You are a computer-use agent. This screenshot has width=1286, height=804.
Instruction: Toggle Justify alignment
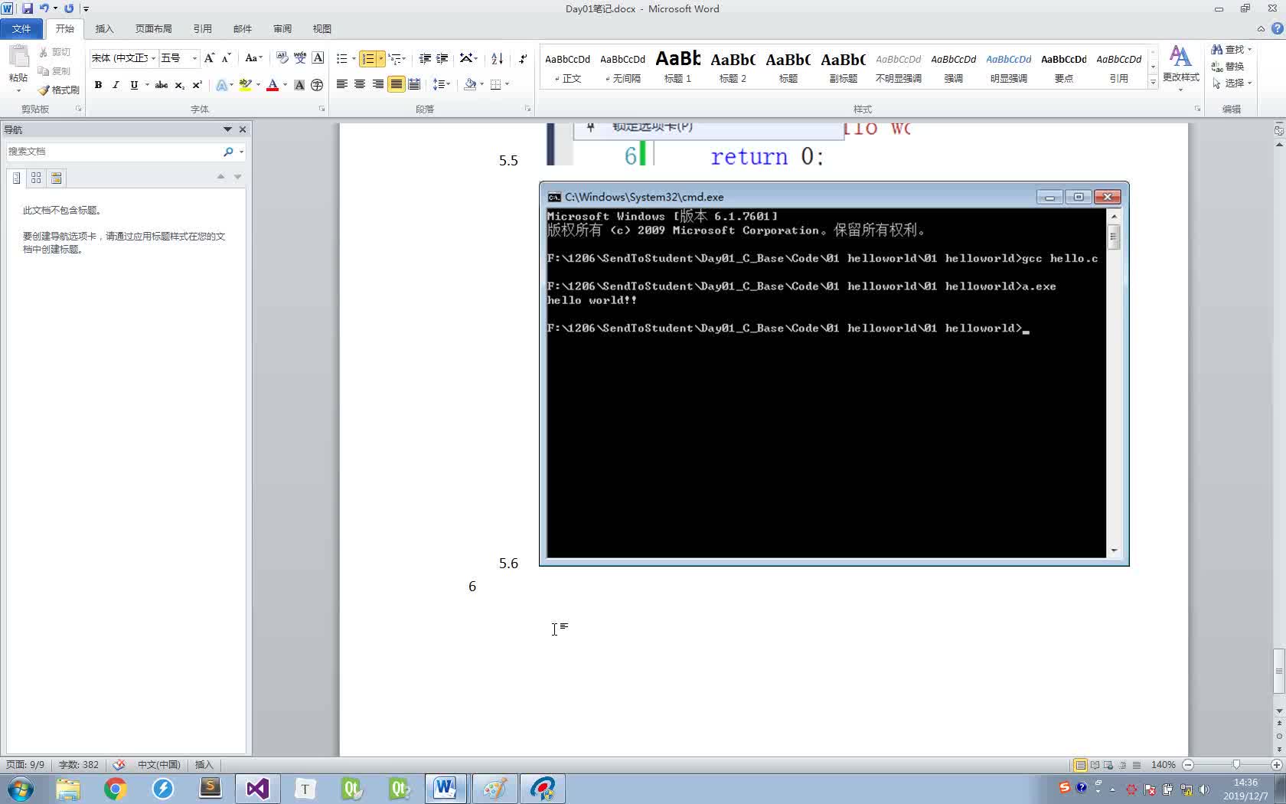click(396, 84)
